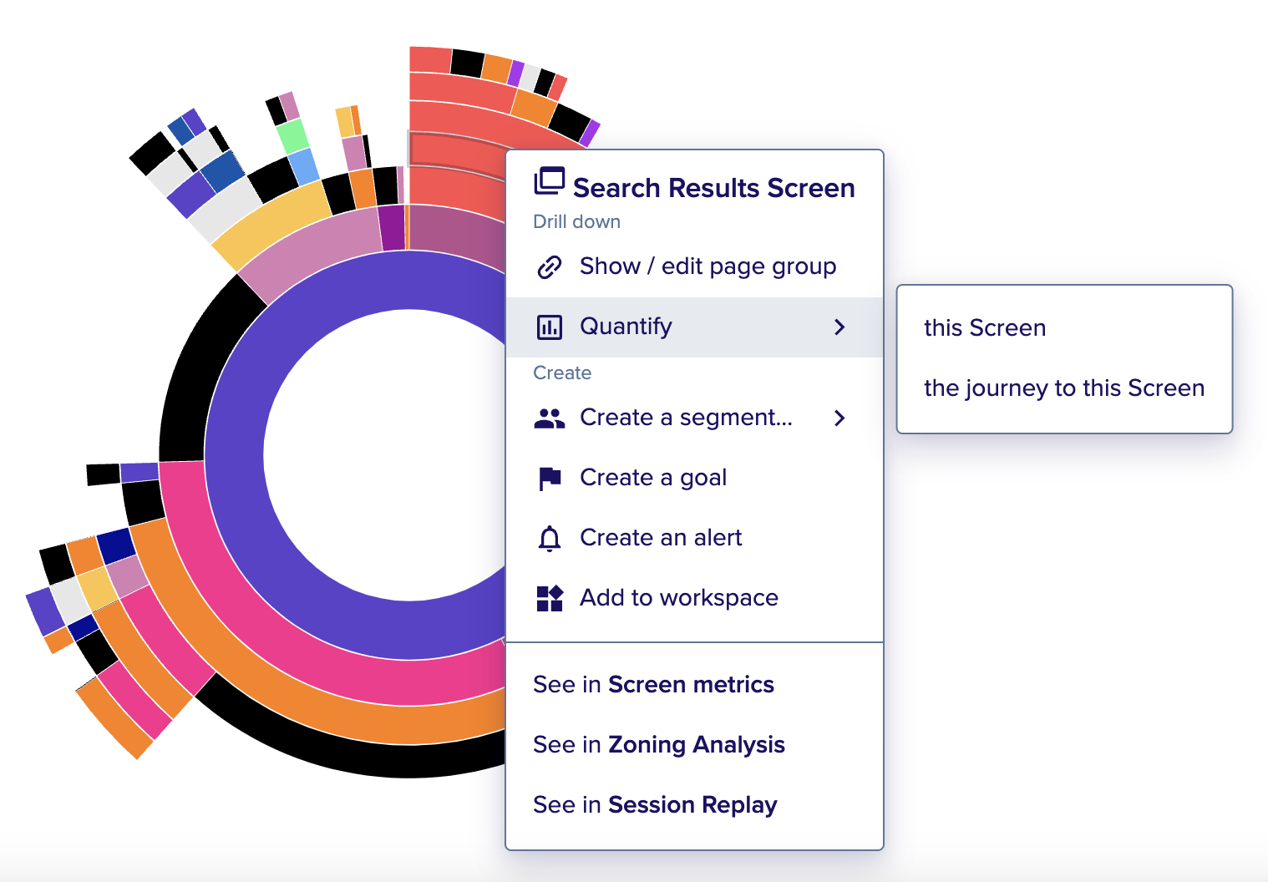Select the yellow sunburst arc segment
Viewport: 1268px width, 882px height.
(x=271, y=226)
